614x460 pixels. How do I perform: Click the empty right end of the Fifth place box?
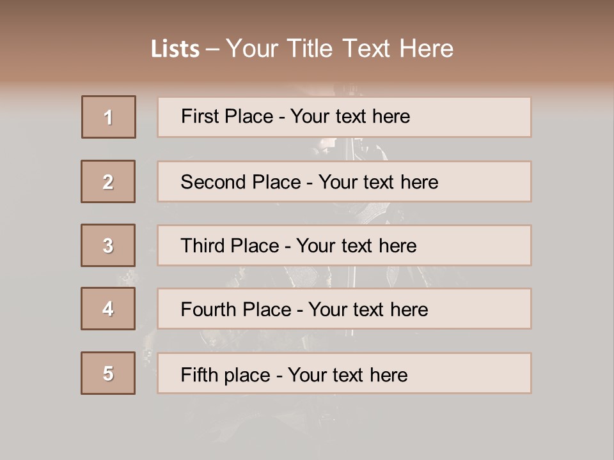(486, 373)
